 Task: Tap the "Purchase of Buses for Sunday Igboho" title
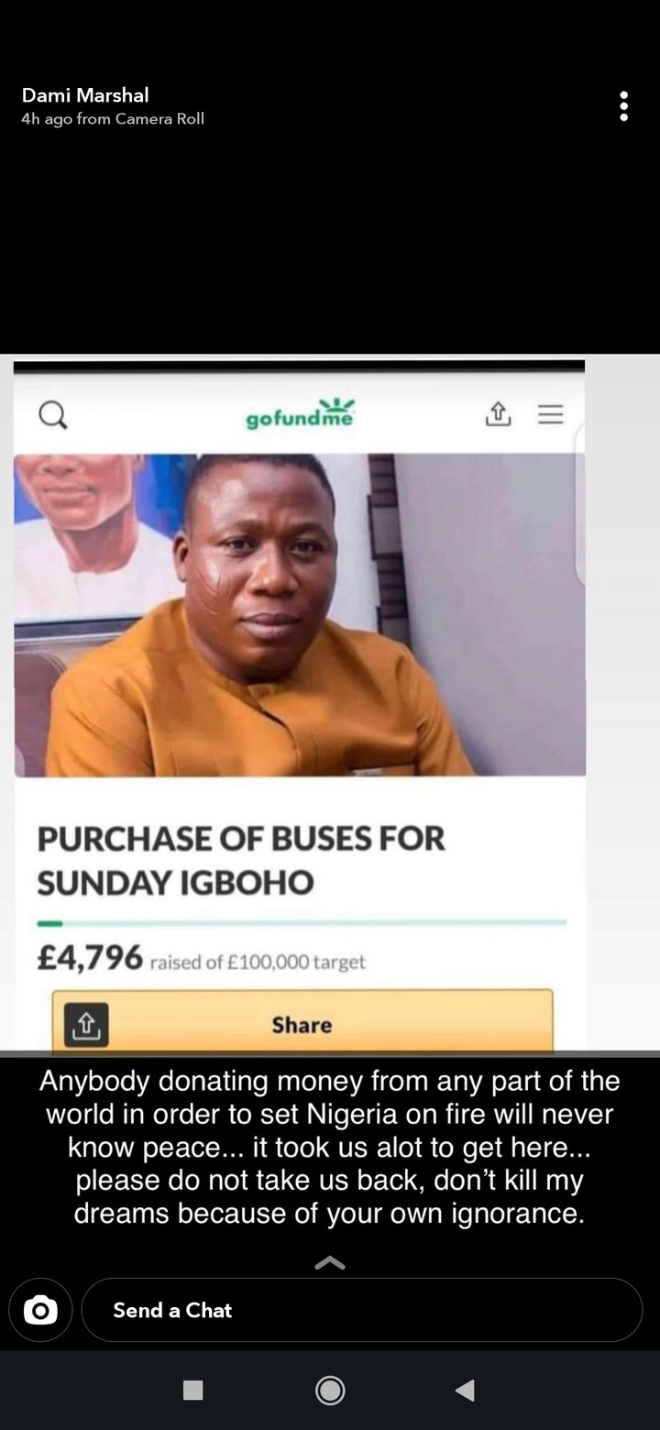click(241, 860)
